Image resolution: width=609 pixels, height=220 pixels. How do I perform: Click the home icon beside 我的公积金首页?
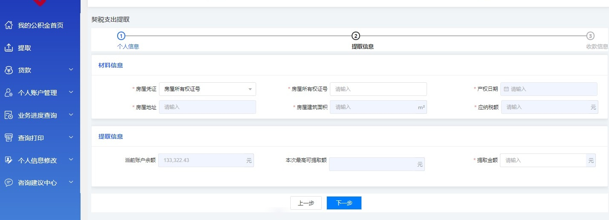pyautogui.click(x=9, y=25)
